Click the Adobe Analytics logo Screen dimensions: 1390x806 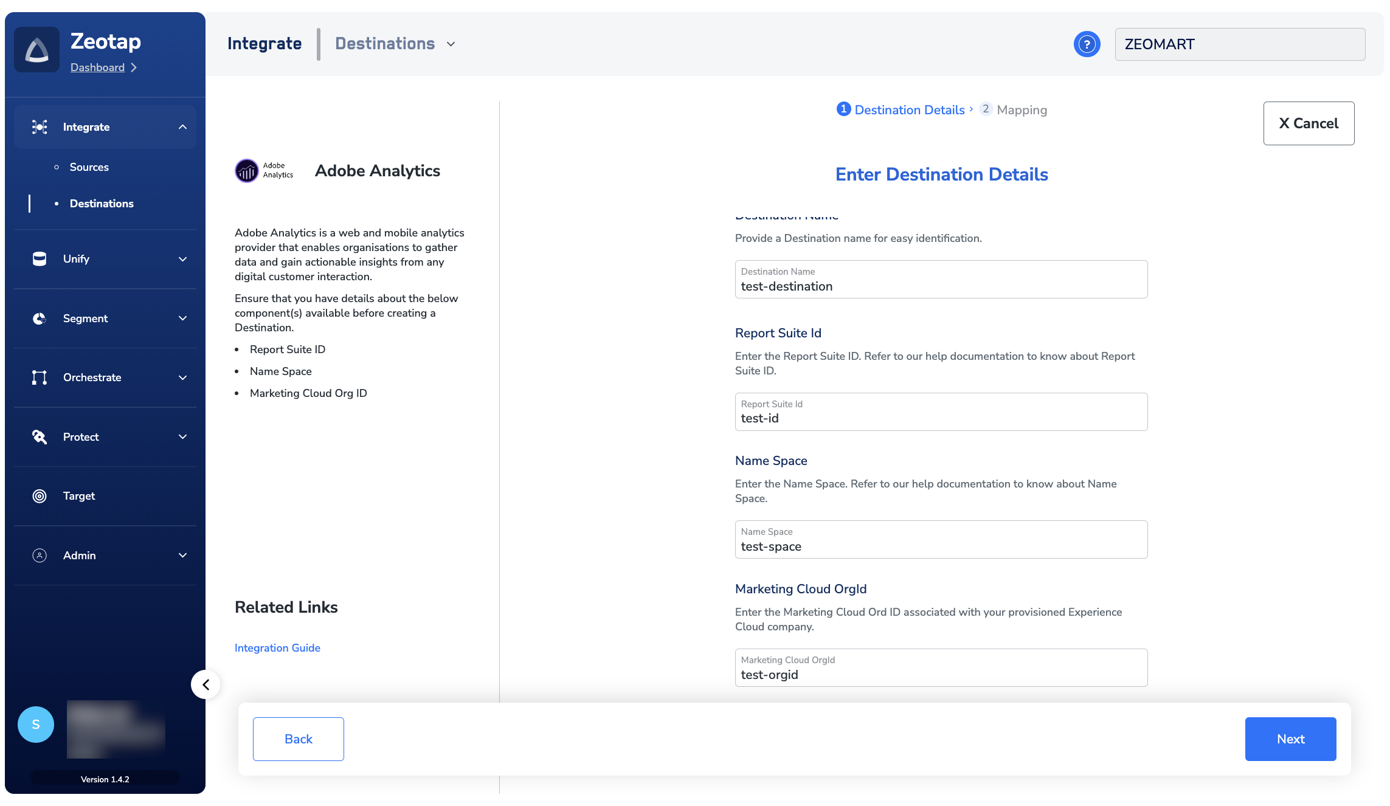pyautogui.click(x=247, y=171)
